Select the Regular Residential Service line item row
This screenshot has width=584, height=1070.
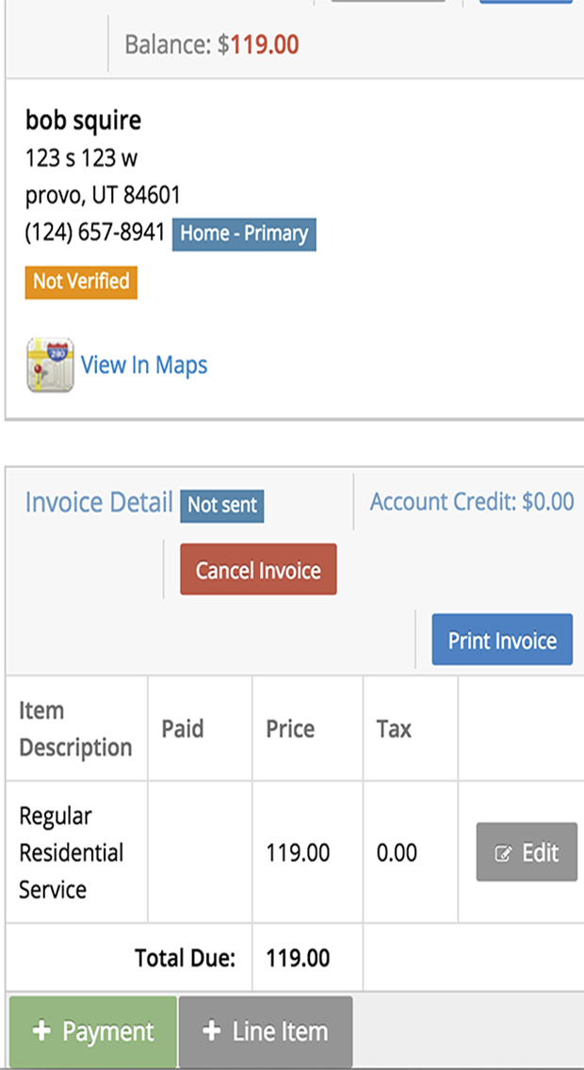(71, 851)
